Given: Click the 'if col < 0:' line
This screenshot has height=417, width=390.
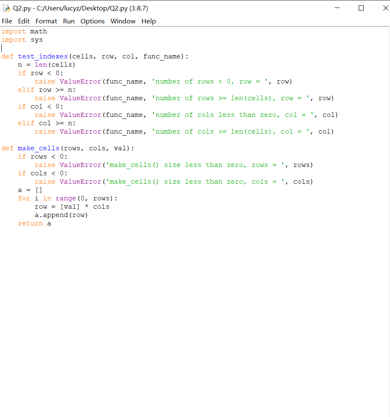Looking at the screenshot, I should (40, 106).
